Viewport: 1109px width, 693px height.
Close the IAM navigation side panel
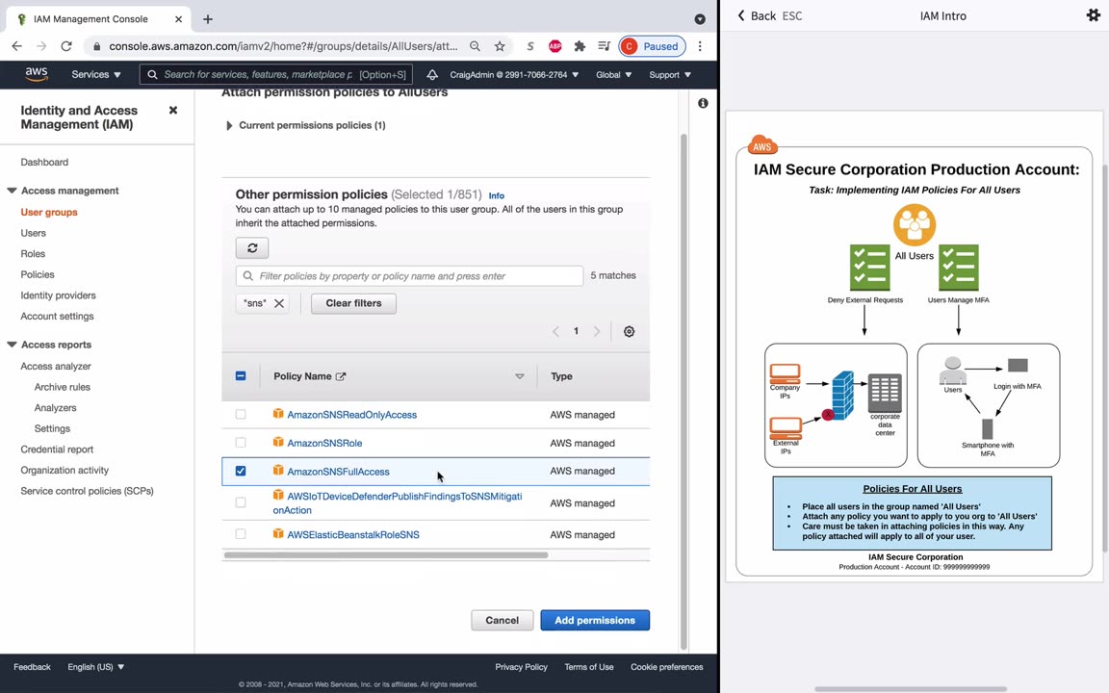pos(173,111)
